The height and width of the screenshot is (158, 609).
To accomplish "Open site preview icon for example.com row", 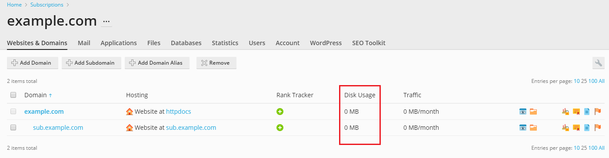I will click(523, 112).
